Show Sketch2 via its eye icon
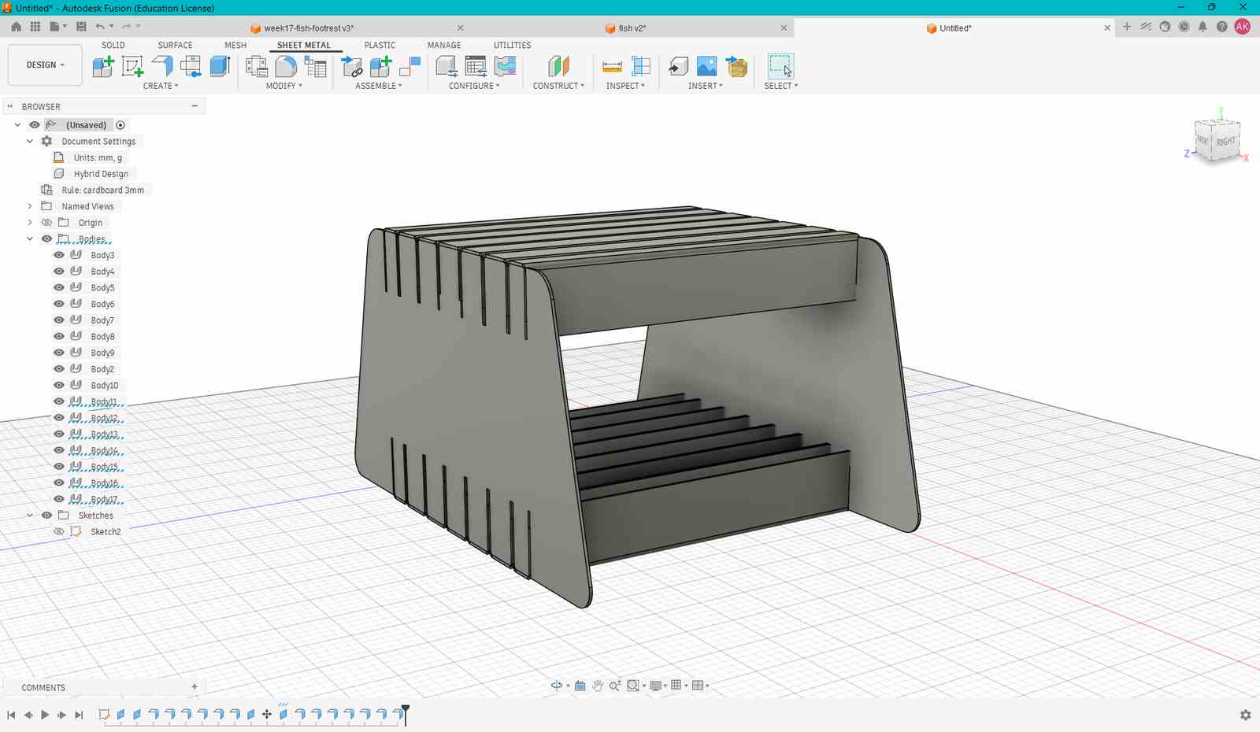Screen dimensions: 1260x732 click(x=59, y=531)
